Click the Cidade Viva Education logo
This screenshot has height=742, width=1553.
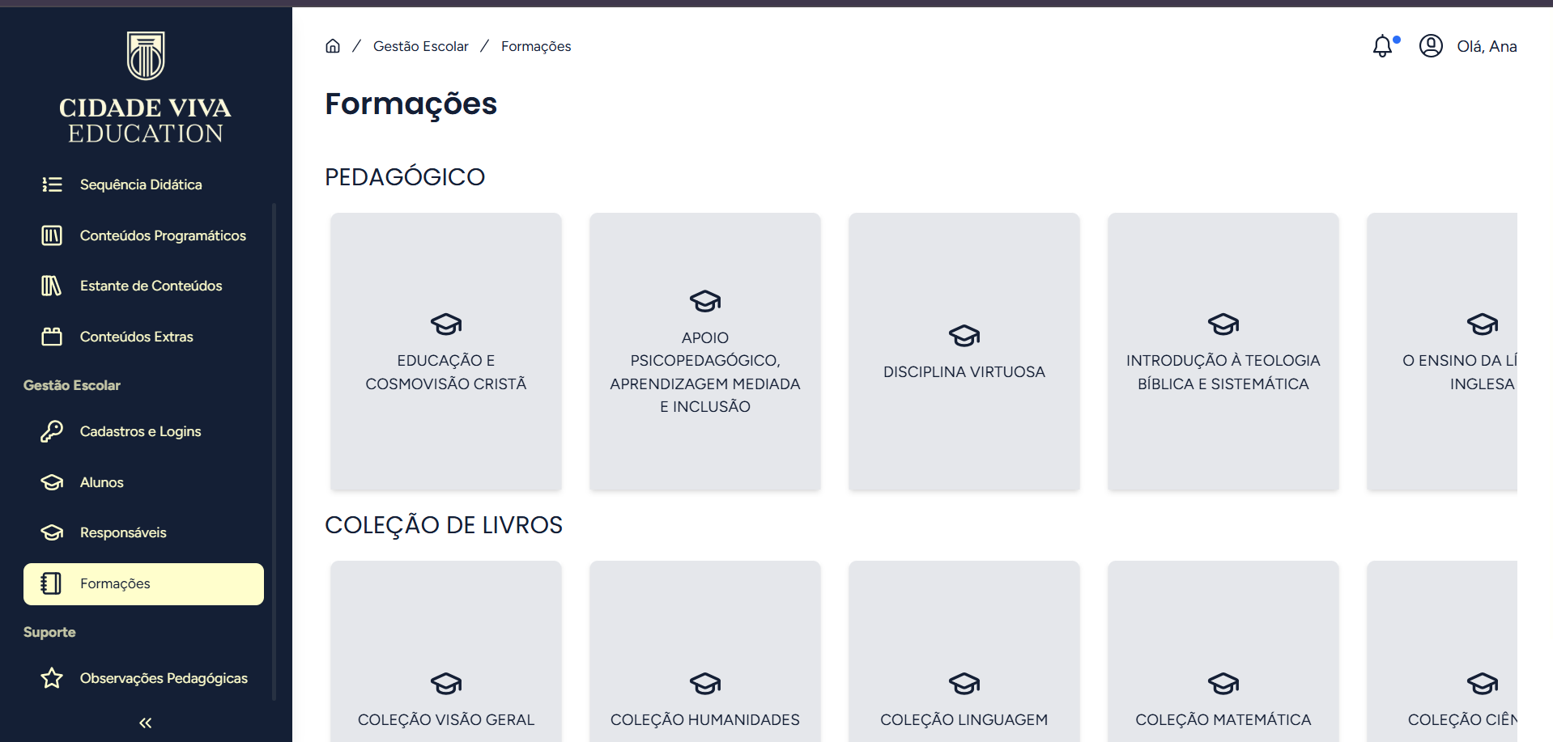[146, 87]
